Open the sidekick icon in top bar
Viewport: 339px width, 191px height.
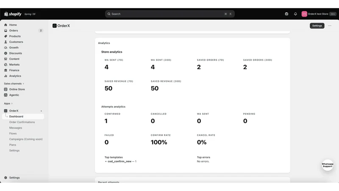pos(286,14)
